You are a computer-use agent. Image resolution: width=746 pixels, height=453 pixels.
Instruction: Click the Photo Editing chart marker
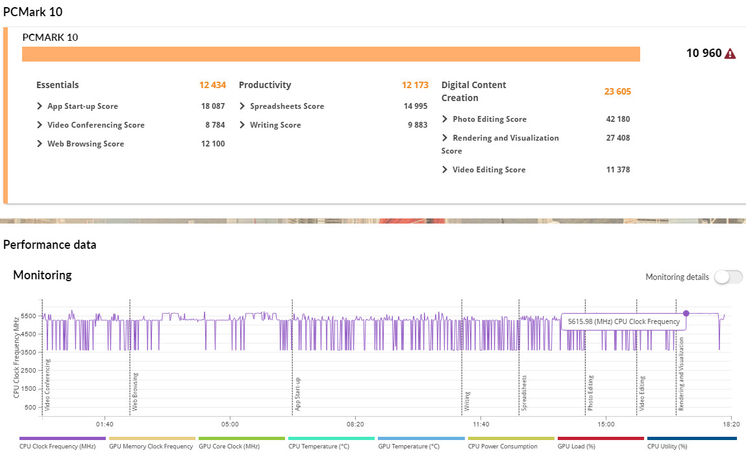click(590, 393)
